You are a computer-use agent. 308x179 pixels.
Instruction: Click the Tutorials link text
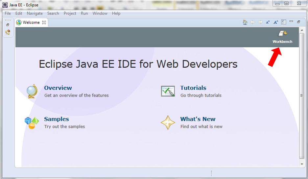tap(193, 88)
